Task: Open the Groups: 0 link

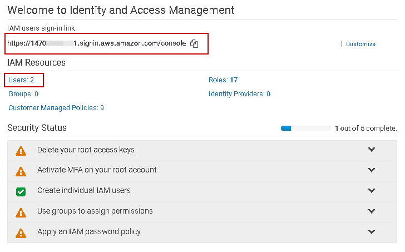Action: [x=23, y=94]
